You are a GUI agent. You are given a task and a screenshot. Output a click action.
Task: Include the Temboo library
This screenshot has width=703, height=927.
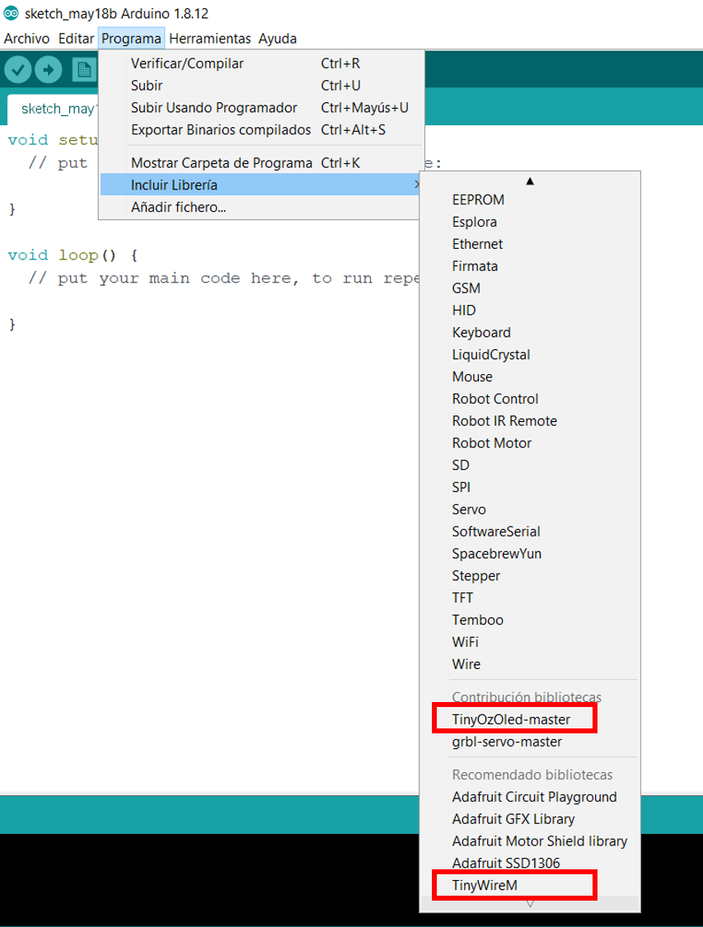[x=530, y=620]
